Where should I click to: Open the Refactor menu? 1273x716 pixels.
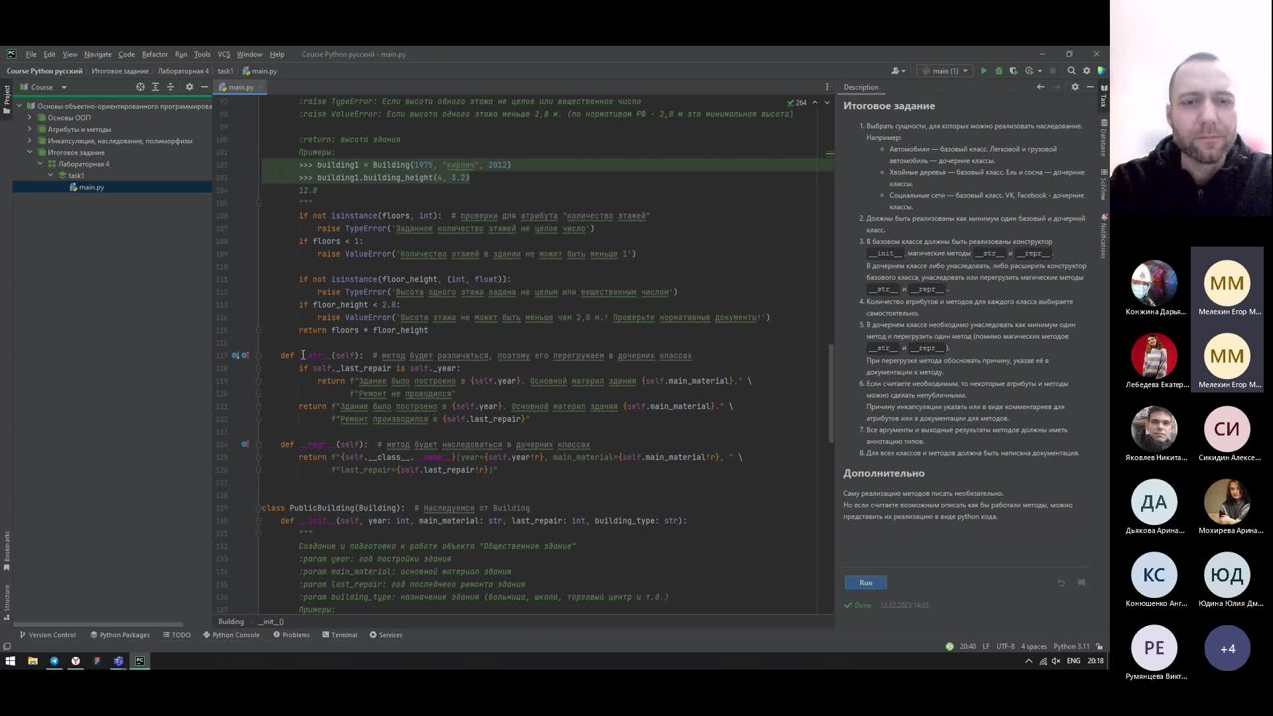click(x=154, y=54)
